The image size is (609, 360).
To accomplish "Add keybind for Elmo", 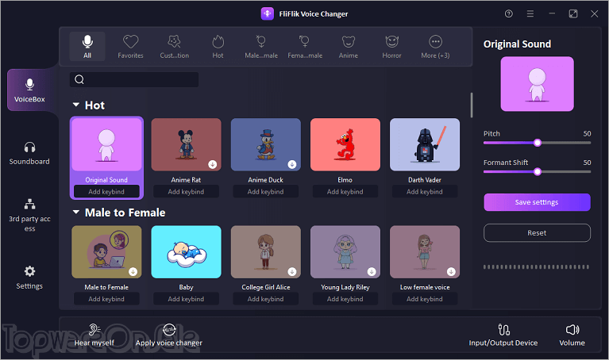I will click(x=345, y=192).
